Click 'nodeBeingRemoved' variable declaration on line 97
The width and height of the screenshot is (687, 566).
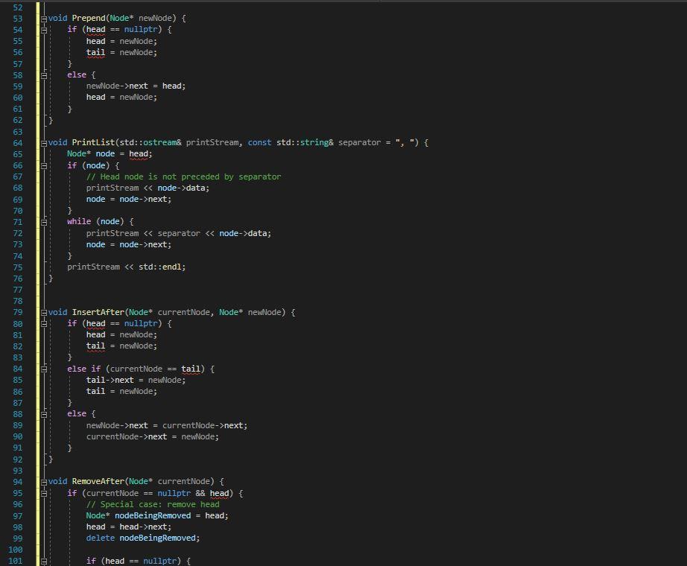(153, 515)
